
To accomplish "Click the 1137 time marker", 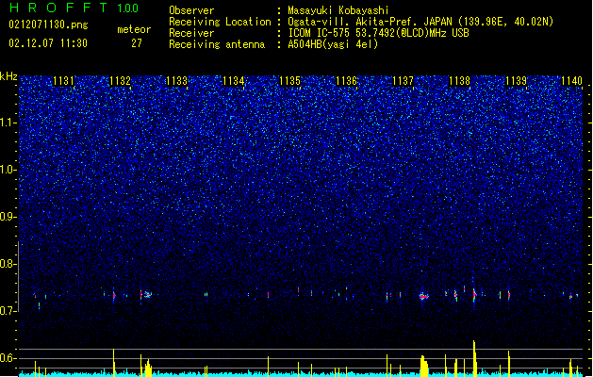I will 404,80.
